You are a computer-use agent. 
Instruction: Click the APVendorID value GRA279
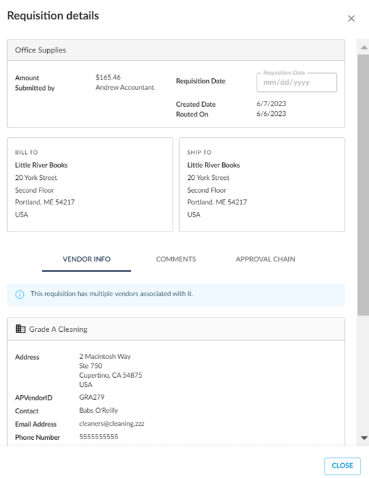click(x=92, y=397)
